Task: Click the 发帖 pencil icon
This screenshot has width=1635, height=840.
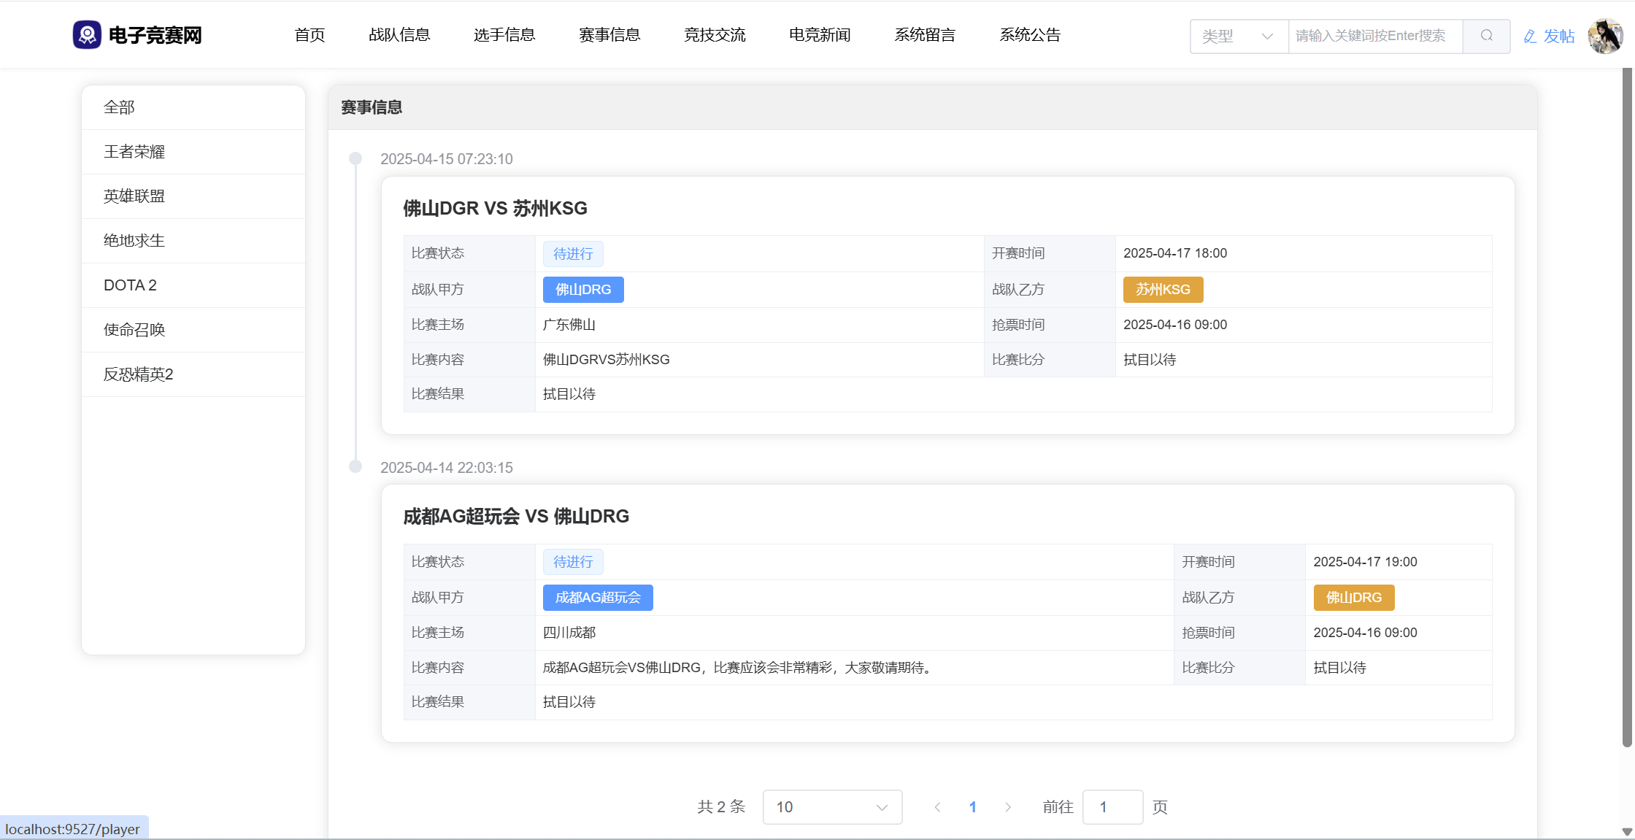Action: coord(1531,36)
